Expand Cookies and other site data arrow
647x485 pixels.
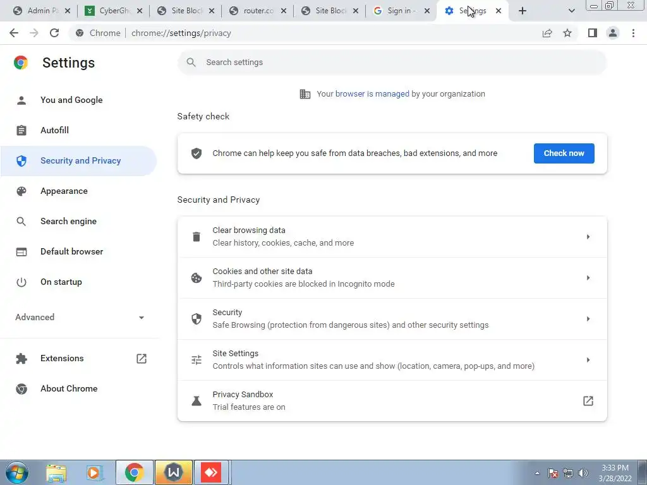pos(588,278)
